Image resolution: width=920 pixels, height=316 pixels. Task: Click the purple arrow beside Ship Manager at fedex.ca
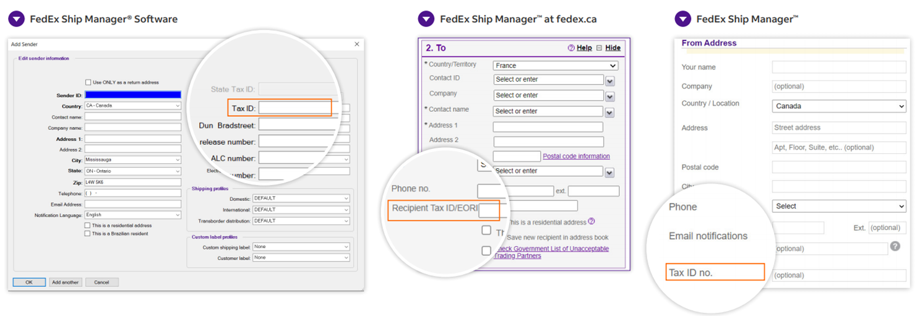pos(426,19)
